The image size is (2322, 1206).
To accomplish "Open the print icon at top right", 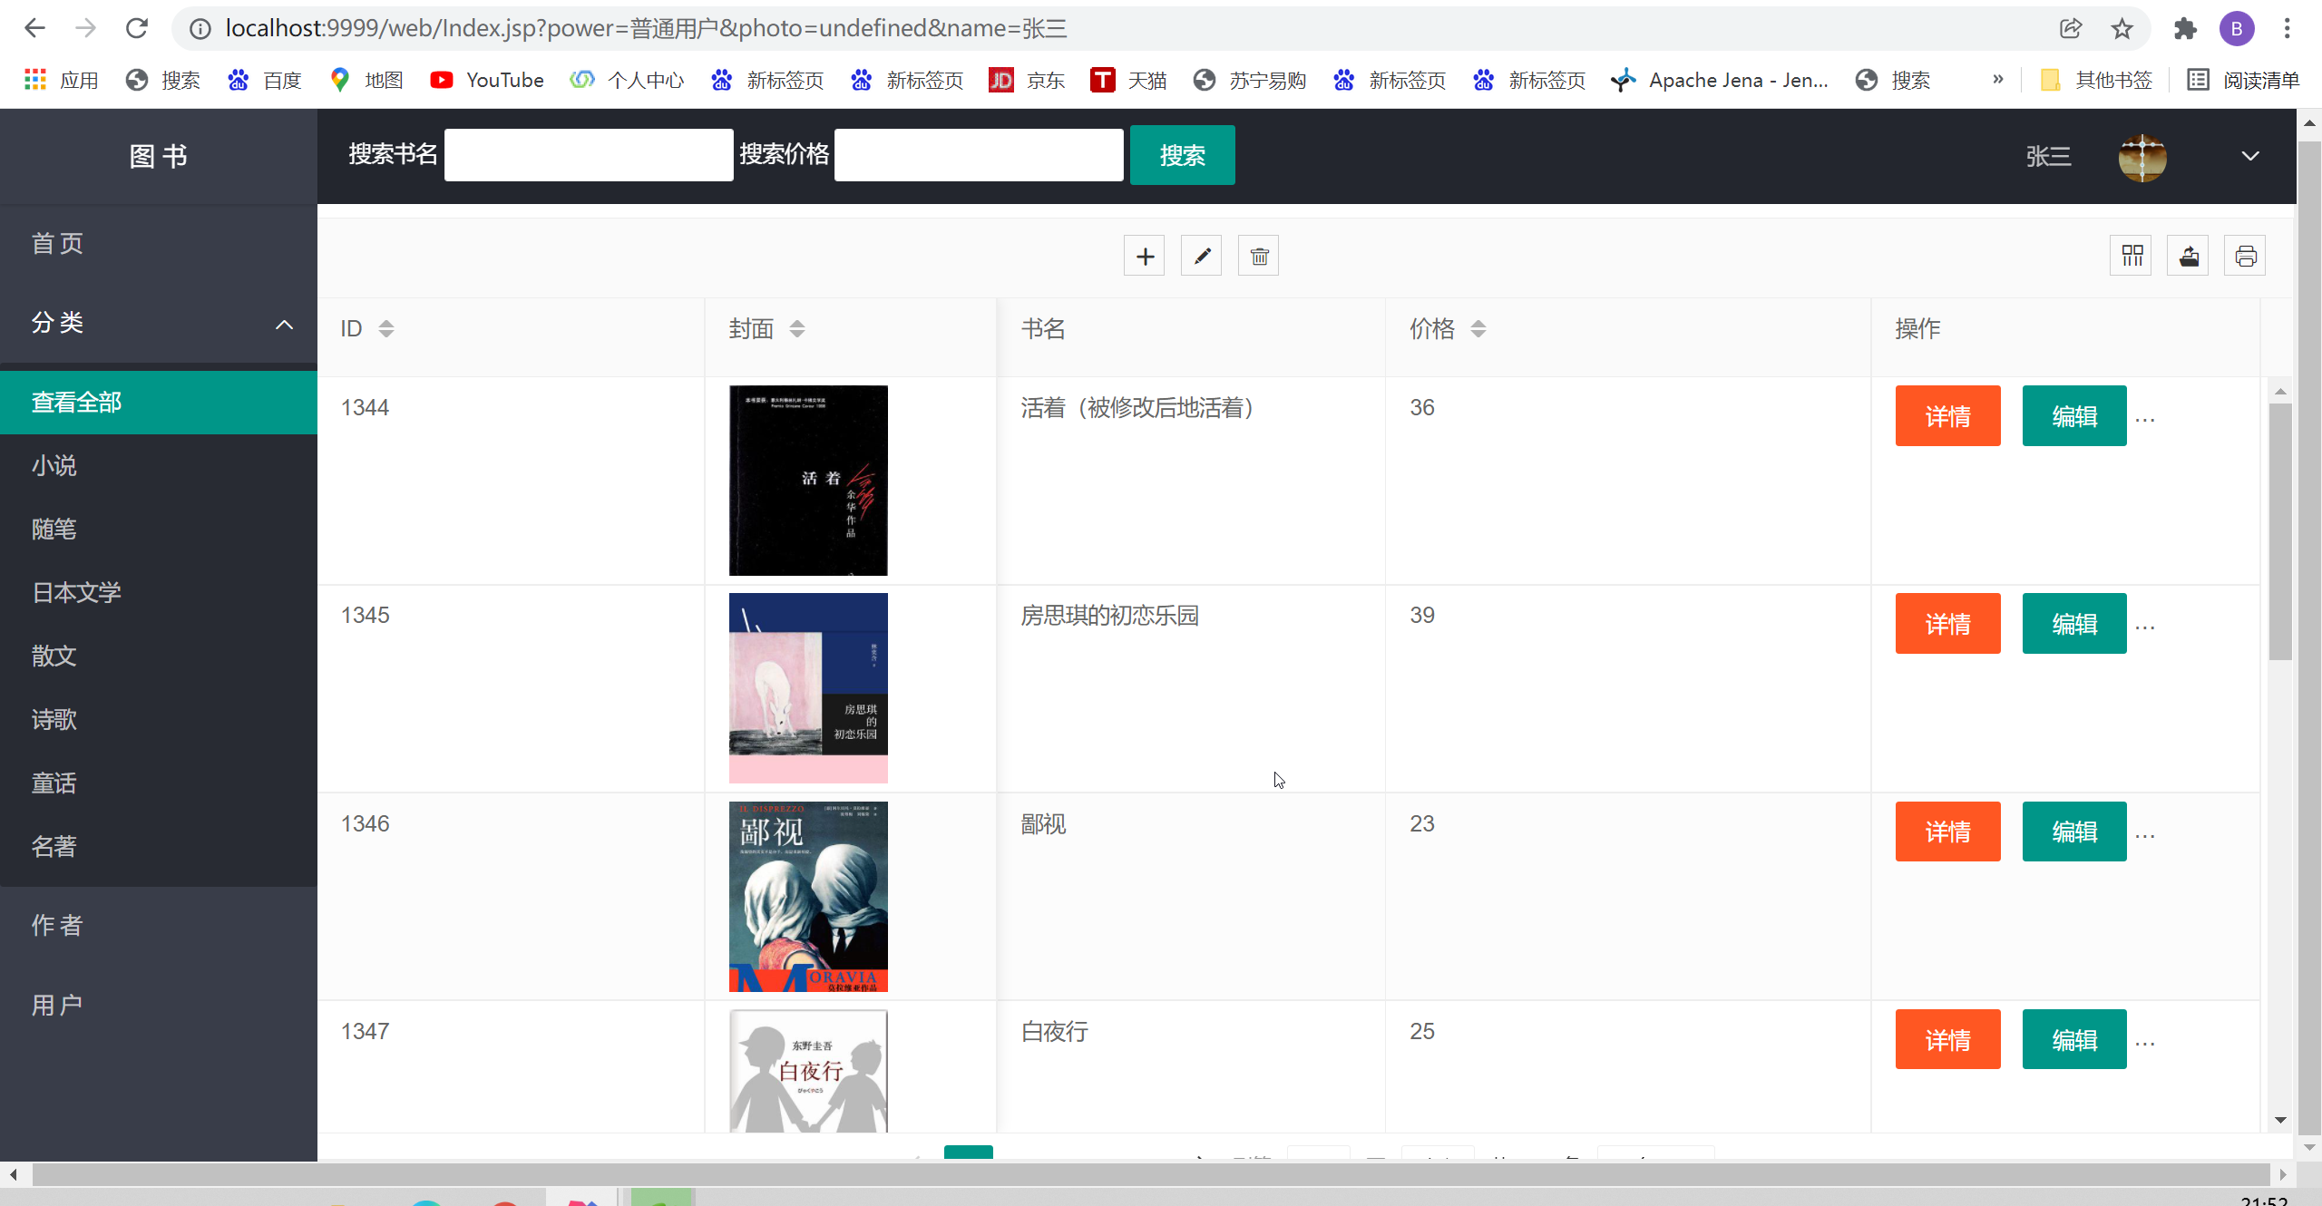I will click(x=2245, y=255).
